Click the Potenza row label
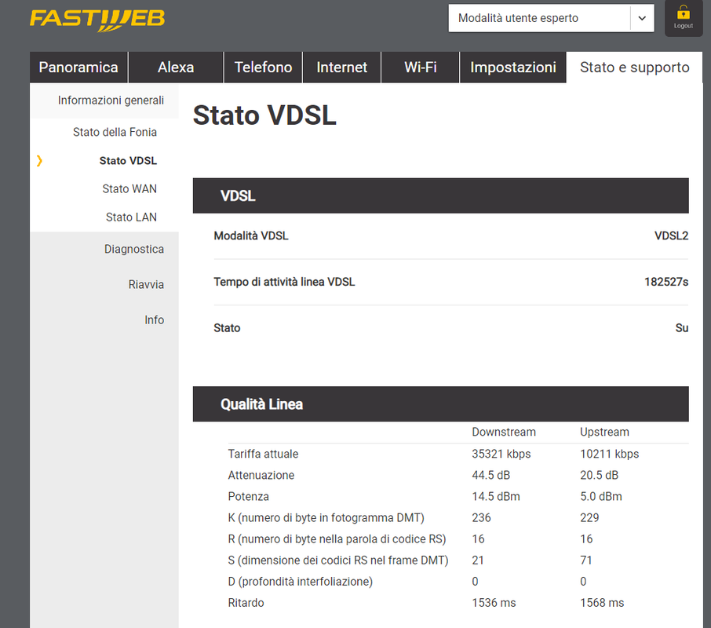This screenshot has height=628, width=711. [x=248, y=496]
